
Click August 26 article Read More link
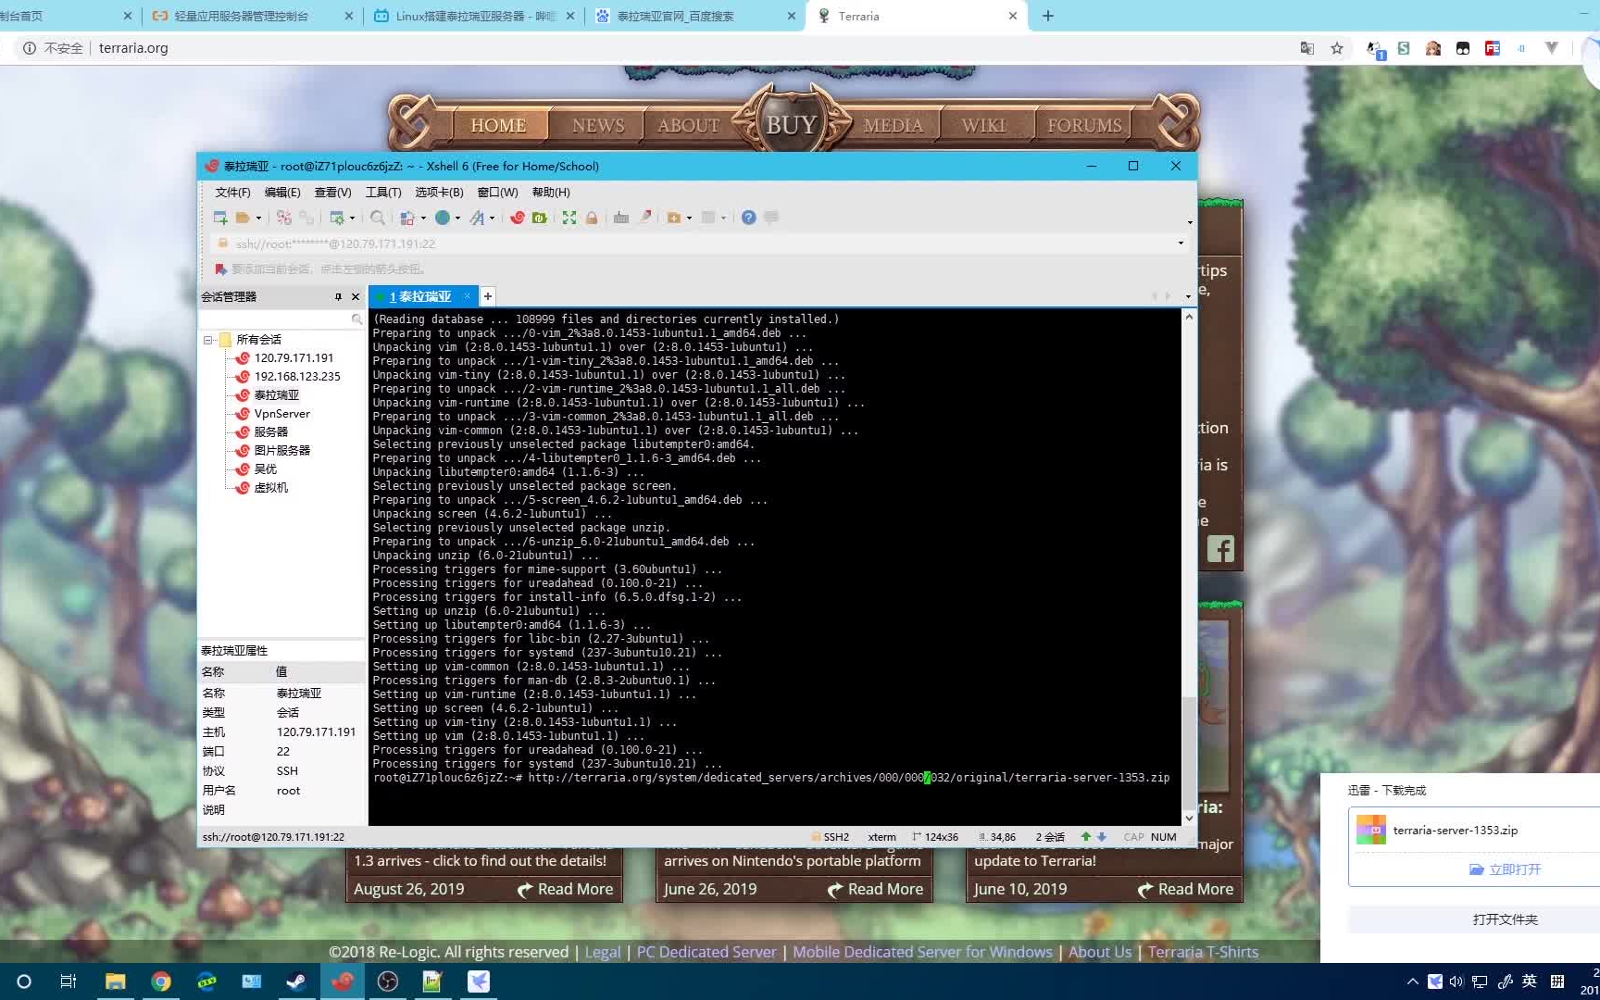click(x=565, y=889)
